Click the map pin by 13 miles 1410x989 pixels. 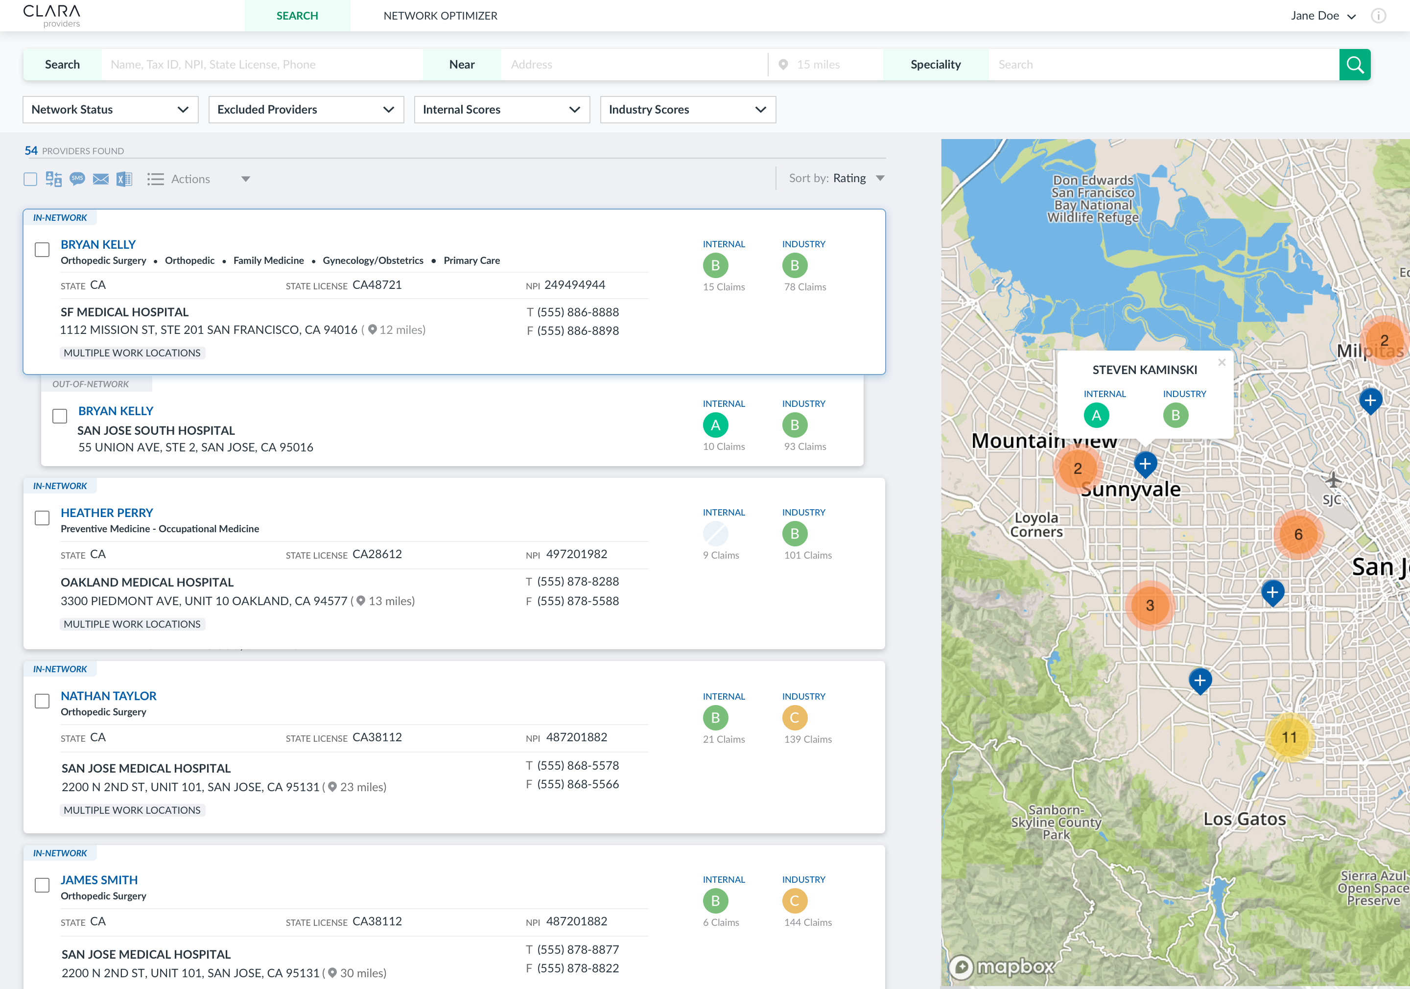[361, 601]
